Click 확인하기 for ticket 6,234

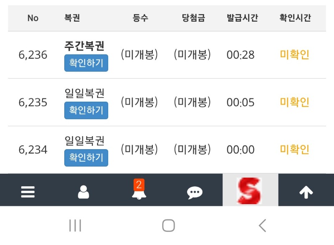pyautogui.click(x=86, y=158)
